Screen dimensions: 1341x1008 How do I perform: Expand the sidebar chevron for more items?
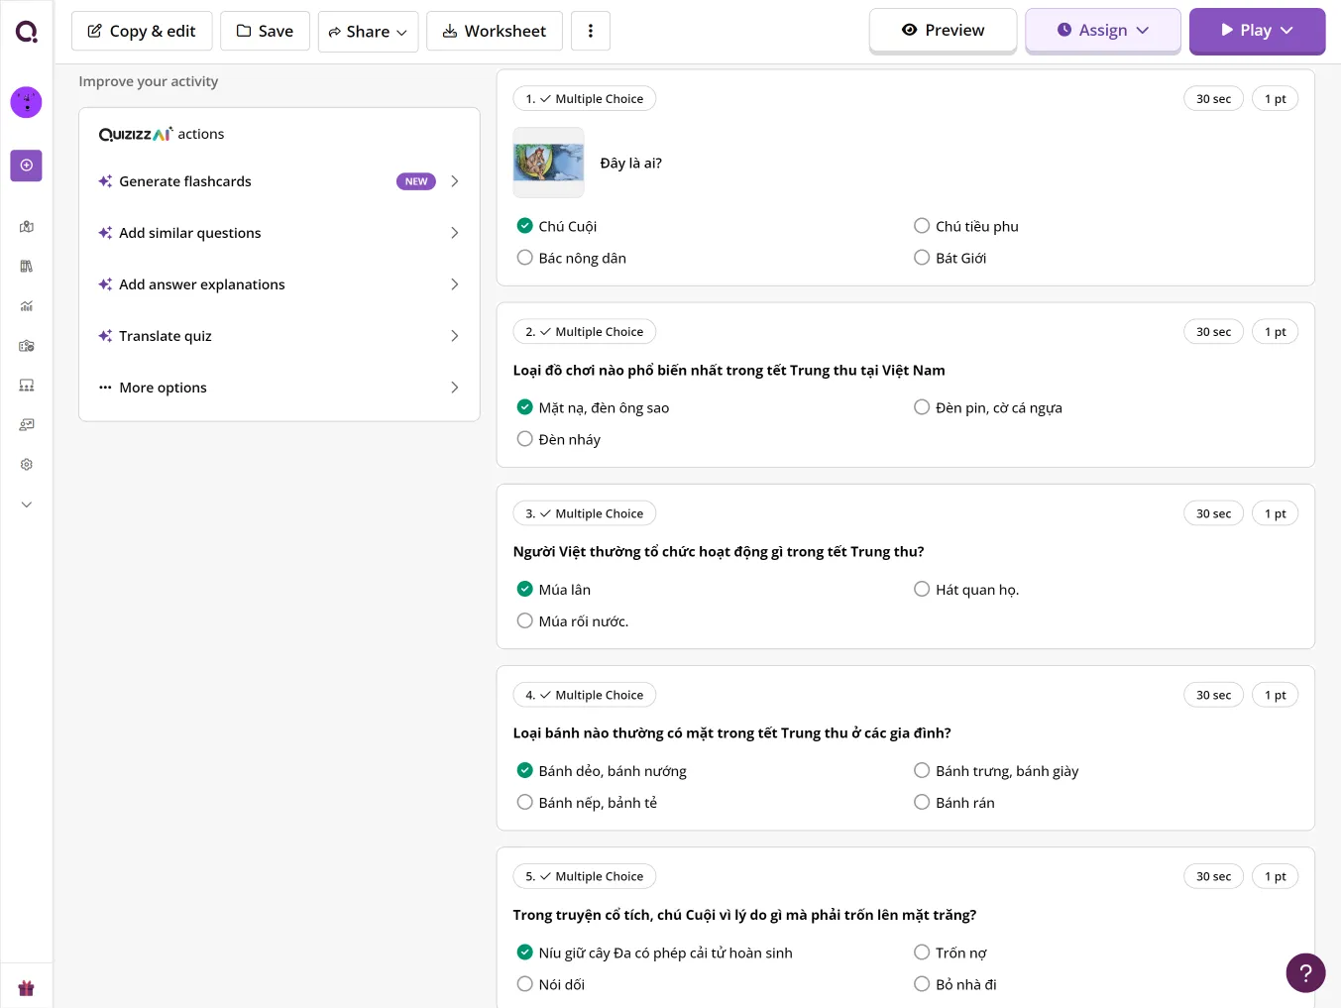27,504
